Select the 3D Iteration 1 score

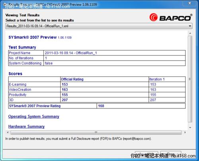[153, 100]
